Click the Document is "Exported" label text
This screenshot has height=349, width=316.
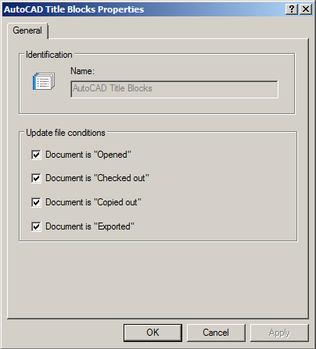pyautogui.click(x=90, y=226)
